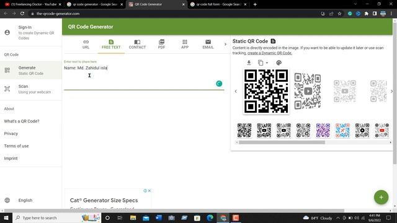Click the Task View taskbar icon
The image size is (397, 223).
coord(120,217)
